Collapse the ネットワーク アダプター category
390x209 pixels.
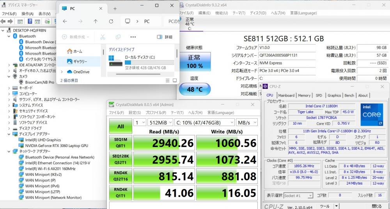point(9,151)
